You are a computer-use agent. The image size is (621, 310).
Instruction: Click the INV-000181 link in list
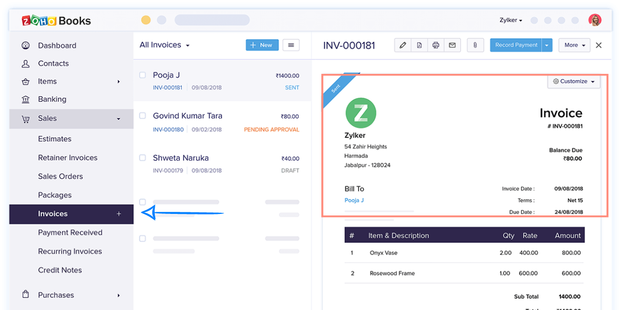(x=168, y=88)
